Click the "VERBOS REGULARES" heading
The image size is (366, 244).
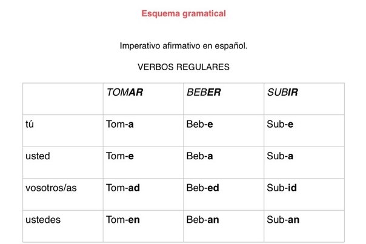click(x=184, y=67)
